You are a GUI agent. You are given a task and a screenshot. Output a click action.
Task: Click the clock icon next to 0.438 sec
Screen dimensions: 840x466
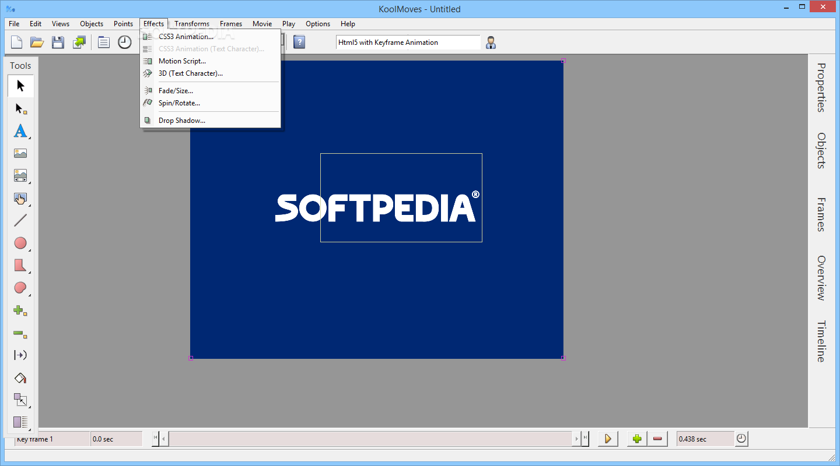(x=741, y=439)
